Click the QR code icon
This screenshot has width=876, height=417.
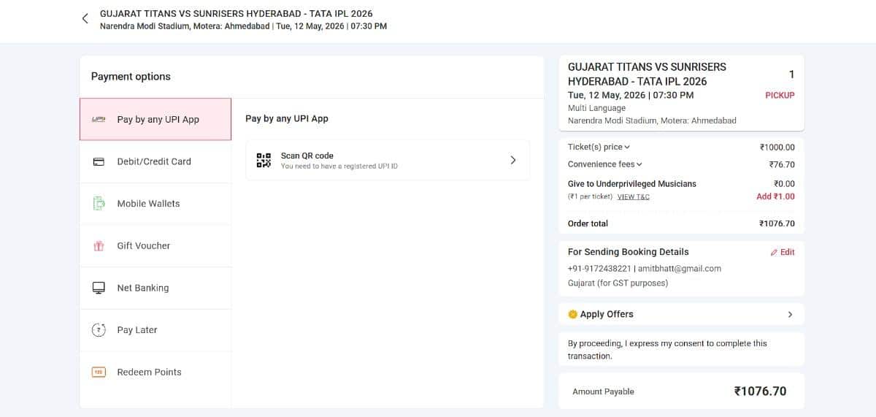click(264, 160)
